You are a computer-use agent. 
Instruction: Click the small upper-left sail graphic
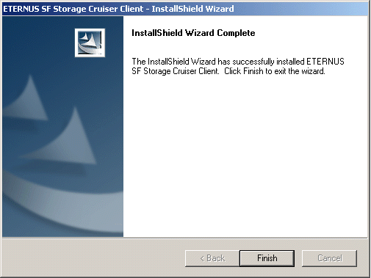(28, 99)
